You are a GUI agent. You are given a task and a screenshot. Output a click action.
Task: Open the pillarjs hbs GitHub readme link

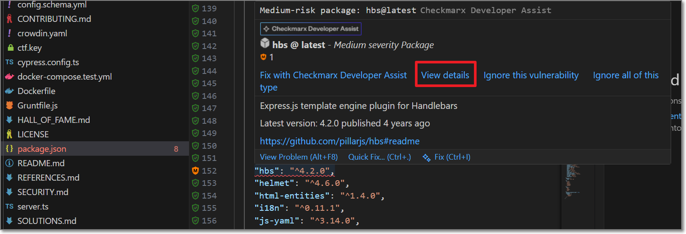[x=340, y=141]
